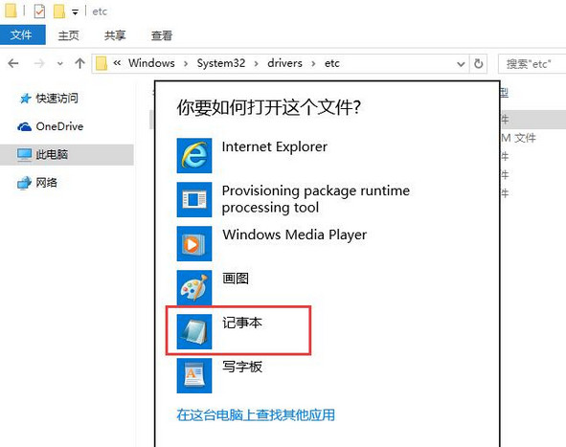Click the OneDrive cloud icon in sidebar
Viewport: 566px width, 447px height.
(24, 126)
